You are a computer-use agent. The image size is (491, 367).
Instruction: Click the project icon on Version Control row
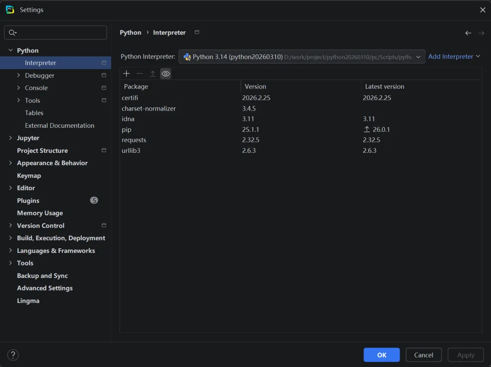[x=104, y=226]
